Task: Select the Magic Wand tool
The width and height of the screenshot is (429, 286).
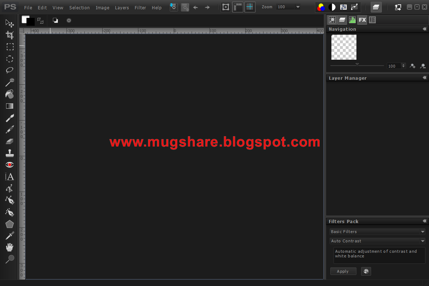Action: (10, 82)
